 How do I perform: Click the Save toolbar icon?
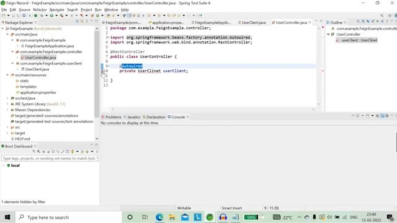pos(13,15)
